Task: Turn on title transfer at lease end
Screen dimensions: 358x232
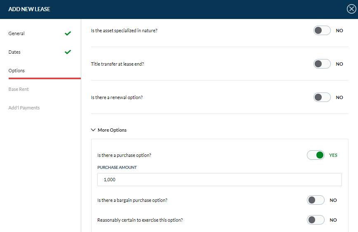Action: pyautogui.click(x=322, y=64)
